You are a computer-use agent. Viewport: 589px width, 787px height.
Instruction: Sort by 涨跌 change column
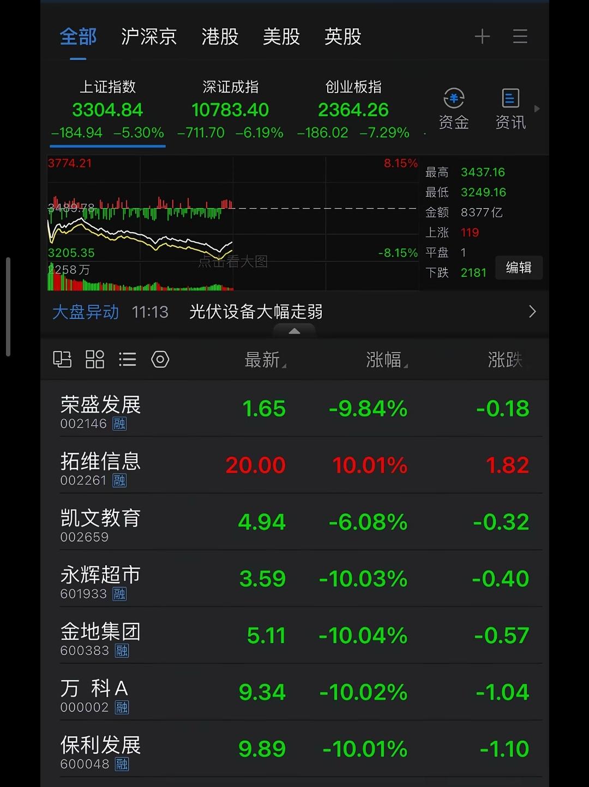point(505,360)
